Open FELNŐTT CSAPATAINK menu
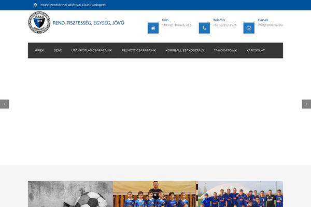Image resolution: width=311 pixels, height=207 pixels. click(x=139, y=50)
